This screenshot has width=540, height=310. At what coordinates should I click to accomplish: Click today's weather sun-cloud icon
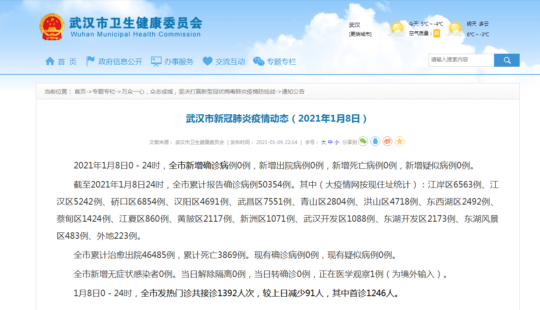coord(397,28)
